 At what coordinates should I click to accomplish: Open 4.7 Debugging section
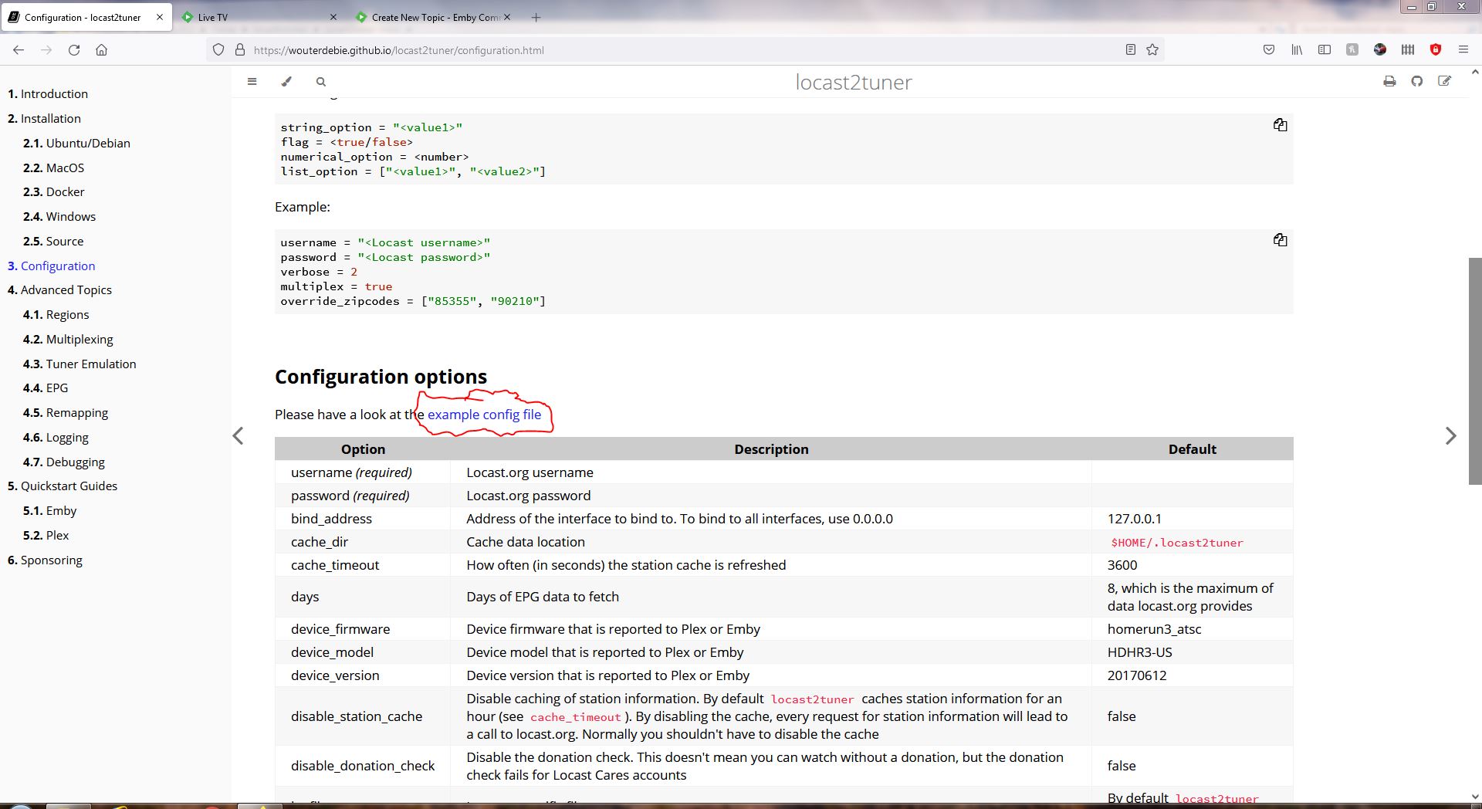click(64, 462)
